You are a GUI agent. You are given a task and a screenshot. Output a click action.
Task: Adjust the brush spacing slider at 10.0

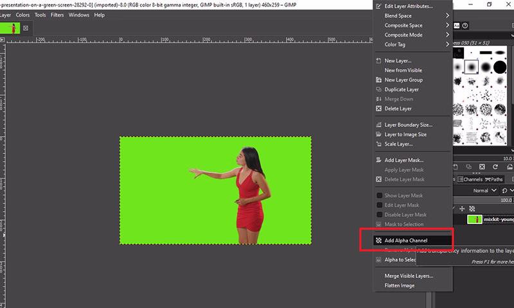click(484, 158)
